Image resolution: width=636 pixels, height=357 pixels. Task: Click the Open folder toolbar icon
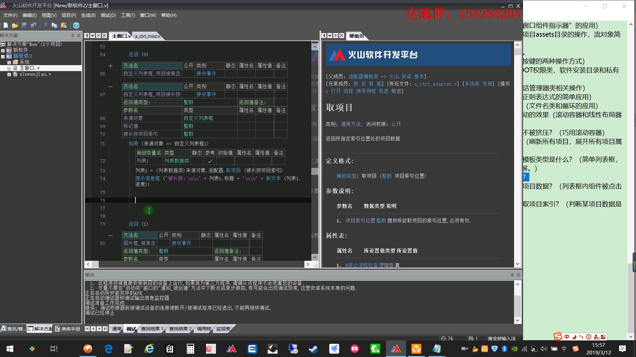(15, 25)
